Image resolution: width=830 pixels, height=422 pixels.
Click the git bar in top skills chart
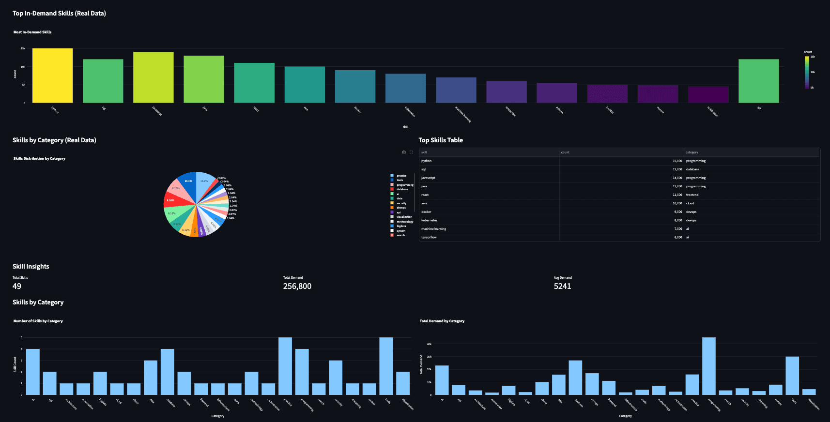[x=758, y=81]
